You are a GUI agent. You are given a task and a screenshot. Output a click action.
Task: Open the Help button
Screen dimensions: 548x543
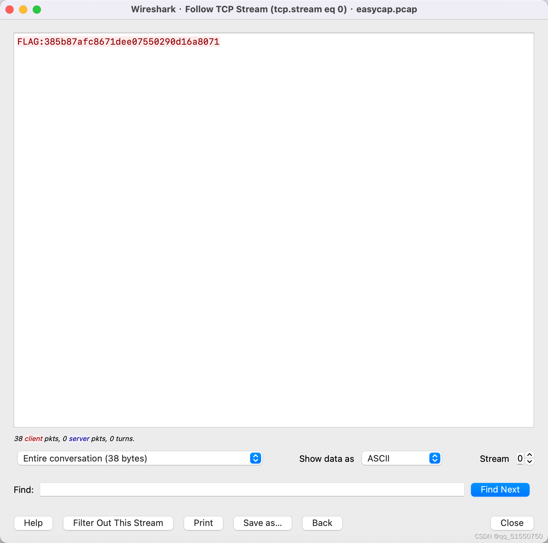click(x=33, y=523)
